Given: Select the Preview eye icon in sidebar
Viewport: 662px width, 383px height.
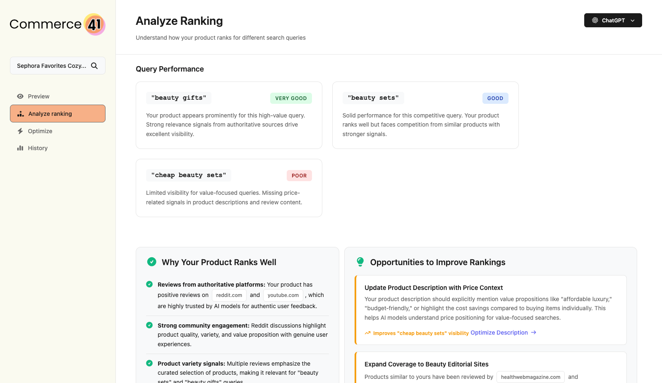Looking at the screenshot, I should point(20,96).
